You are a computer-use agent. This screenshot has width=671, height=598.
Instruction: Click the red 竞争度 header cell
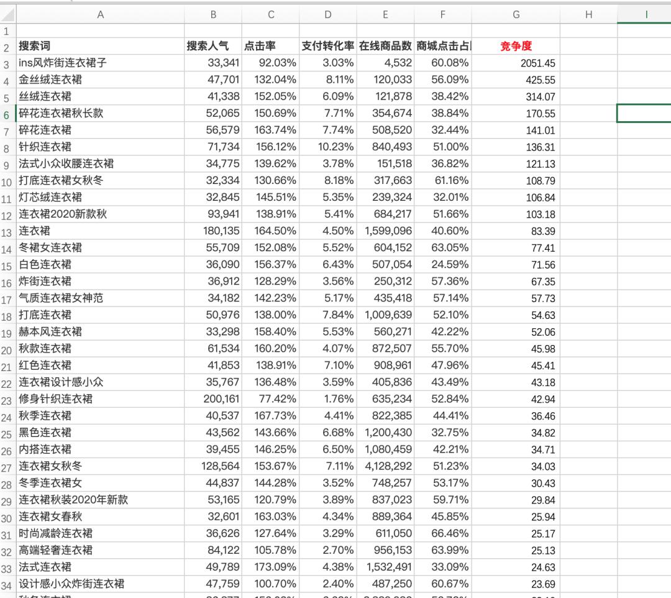(x=516, y=45)
